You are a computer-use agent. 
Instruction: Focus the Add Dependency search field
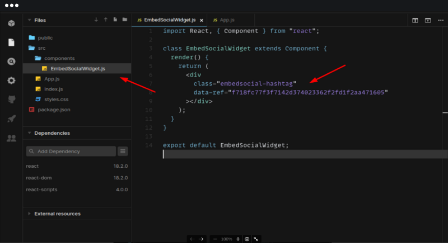[71, 152]
